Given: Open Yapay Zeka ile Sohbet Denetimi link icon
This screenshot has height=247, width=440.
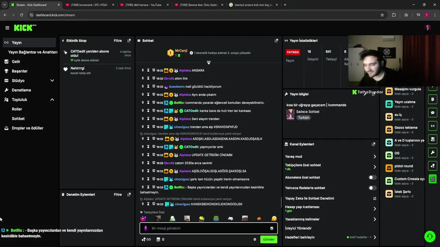Looking at the screenshot, I should click(x=375, y=198).
